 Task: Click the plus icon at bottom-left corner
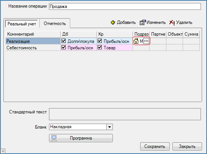(3, 151)
